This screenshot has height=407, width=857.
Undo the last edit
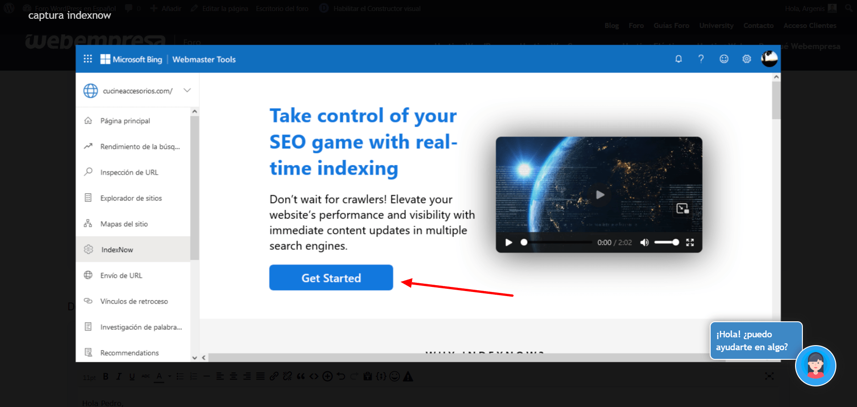[341, 376]
